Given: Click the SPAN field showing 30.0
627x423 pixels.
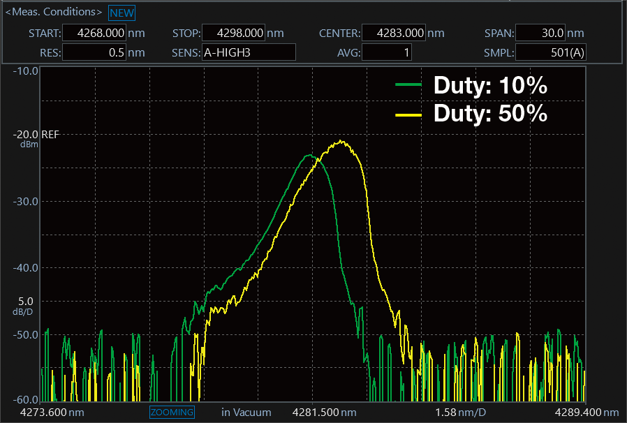Looking at the screenshot, I should pyautogui.click(x=540, y=34).
